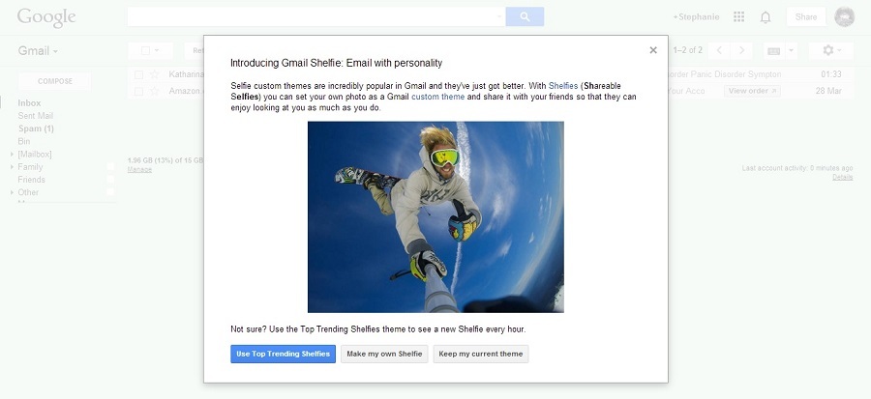This screenshot has width=871, height=399.
Task: Open the Google apps grid
Action: [x=739, y=17]
